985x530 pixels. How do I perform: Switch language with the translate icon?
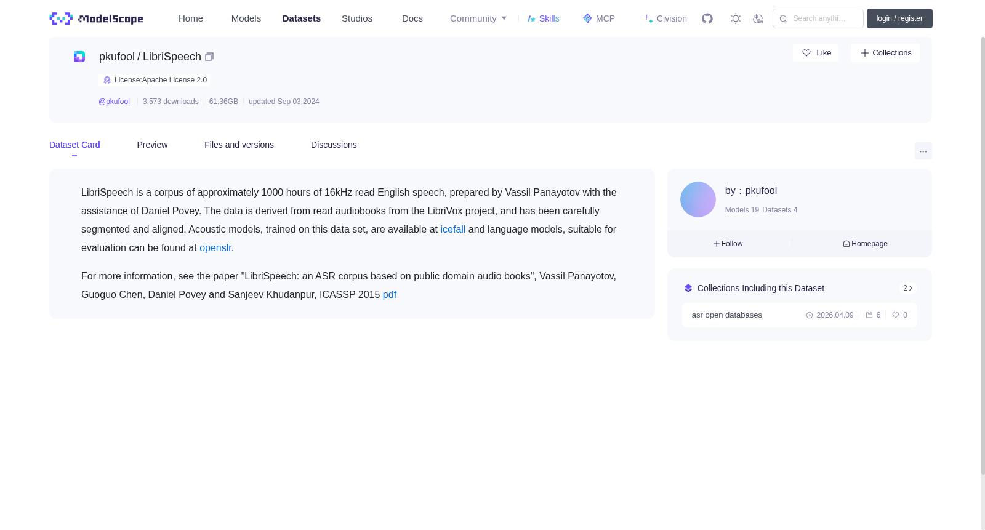click(758, 18)
